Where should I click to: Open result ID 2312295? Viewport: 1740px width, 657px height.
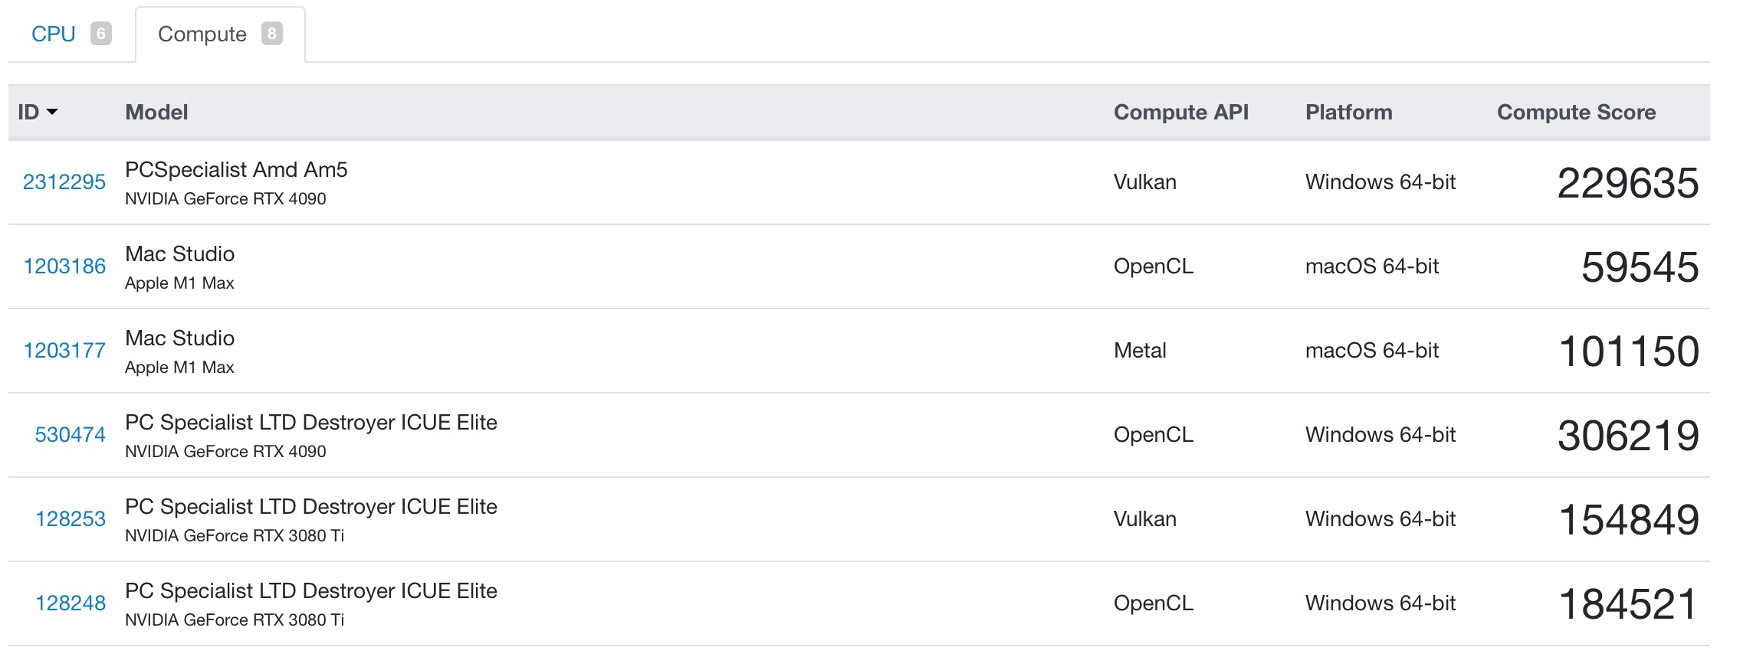pos(64,181)
